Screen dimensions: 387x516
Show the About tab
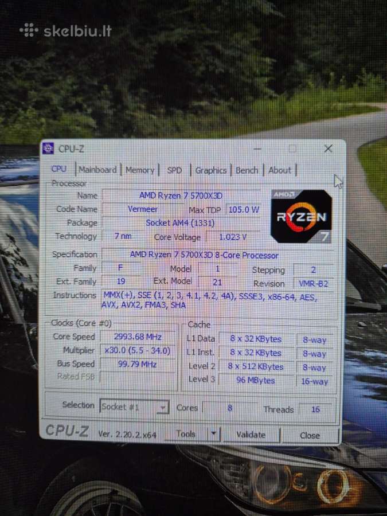tap(280, 170)
